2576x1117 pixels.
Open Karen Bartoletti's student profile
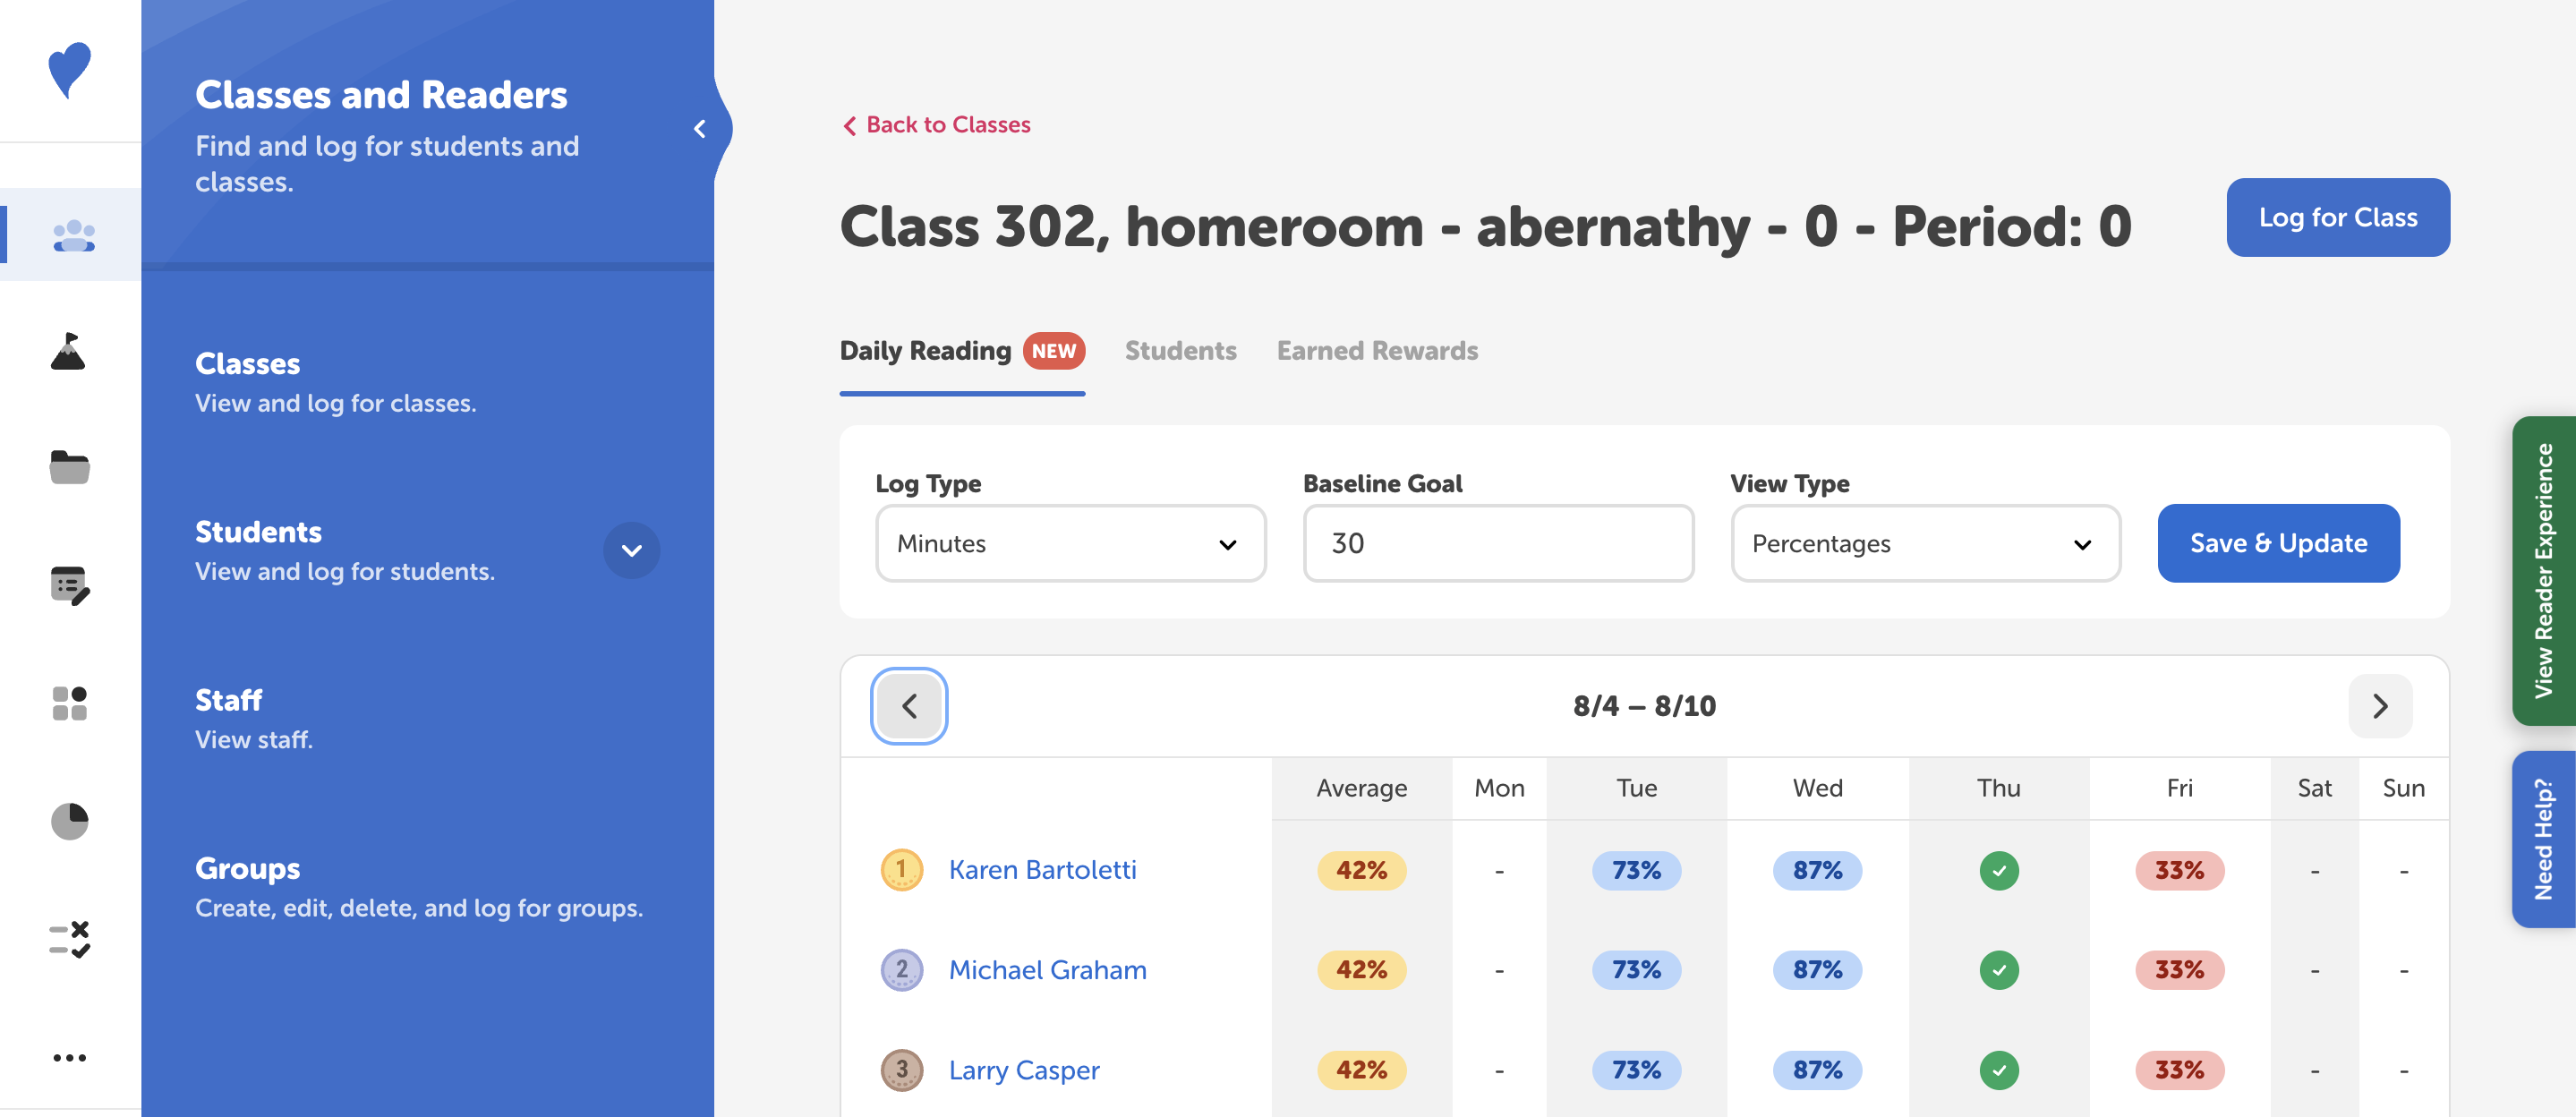[1042, 870]
